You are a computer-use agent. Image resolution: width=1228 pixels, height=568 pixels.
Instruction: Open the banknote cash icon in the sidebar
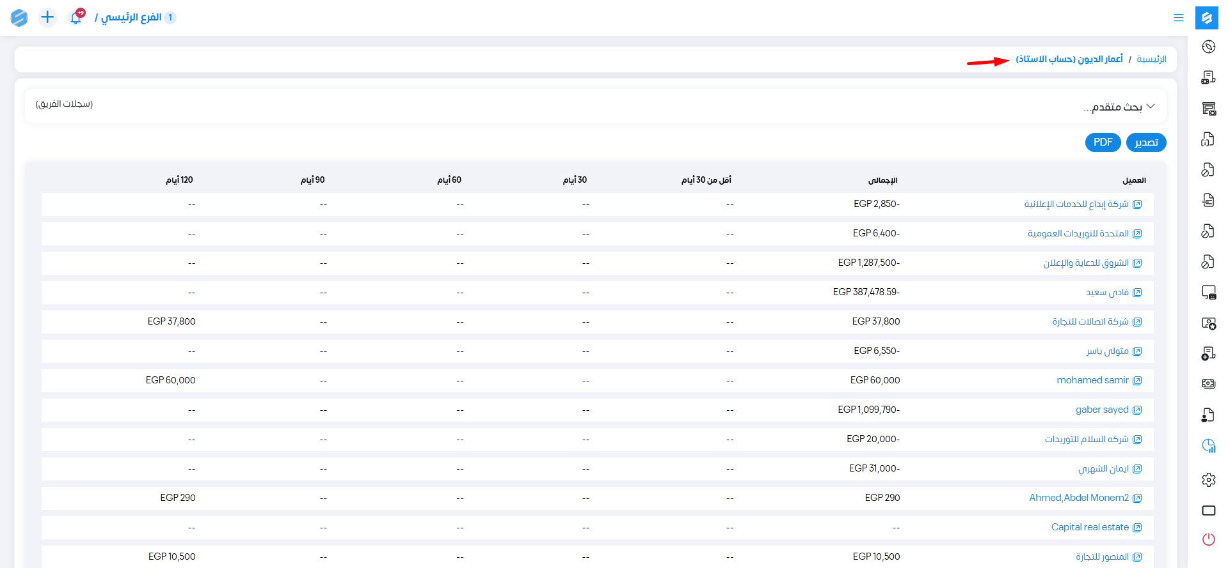tap(1208, 384)
